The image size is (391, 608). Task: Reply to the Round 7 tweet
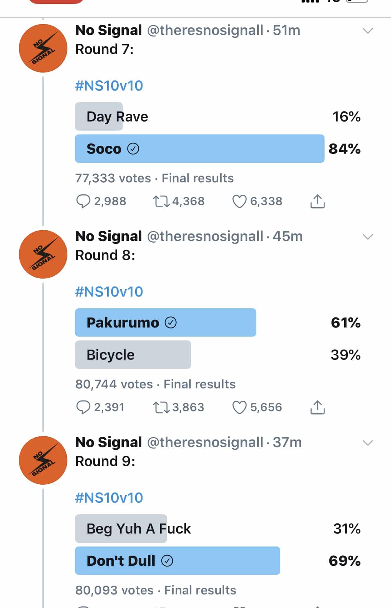pyautogui.click(x=83, y=201)
